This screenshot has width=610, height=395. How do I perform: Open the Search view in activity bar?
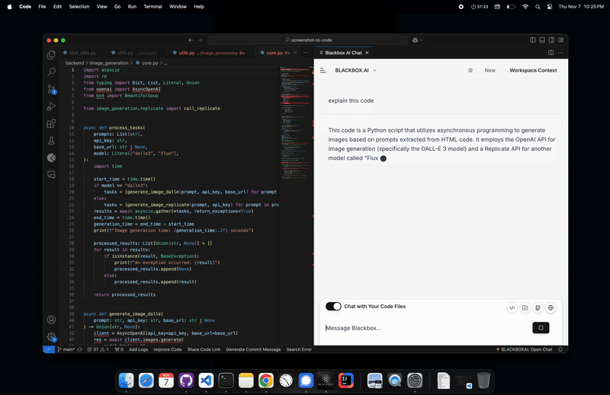click(51, 72)
